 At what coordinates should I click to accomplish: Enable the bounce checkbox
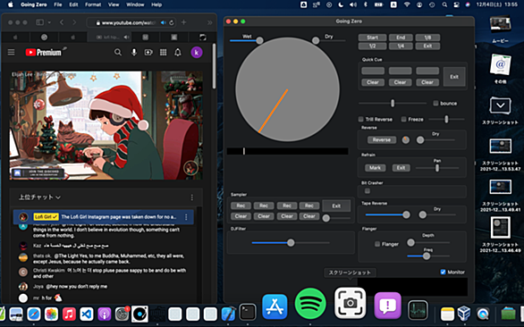click(435, 104)
